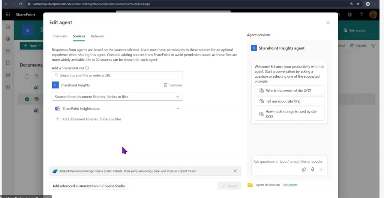Viewport: 384px width, 198px height.
Task: Go to the home icon in left rail
Action: pos(8,27)
